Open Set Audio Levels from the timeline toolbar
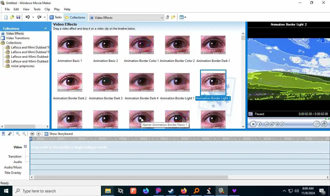The width and height of the screenshot is (330, 196). (x=3, y=134)
